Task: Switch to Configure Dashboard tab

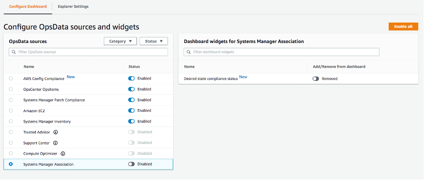Action: (x=28, y=7)
